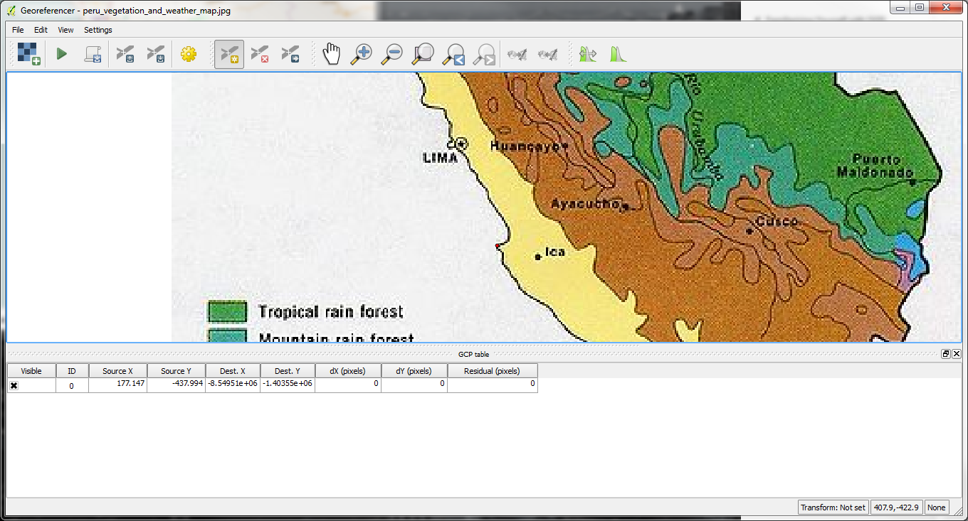Click the Transform: Not set status label
The image size is (968, 521).
click(833, 507)
